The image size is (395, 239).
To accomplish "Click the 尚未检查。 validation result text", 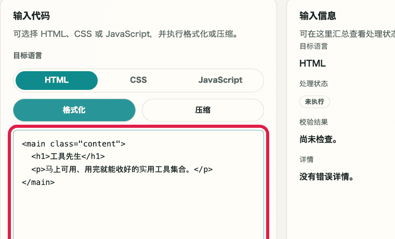I will point(319,139).
